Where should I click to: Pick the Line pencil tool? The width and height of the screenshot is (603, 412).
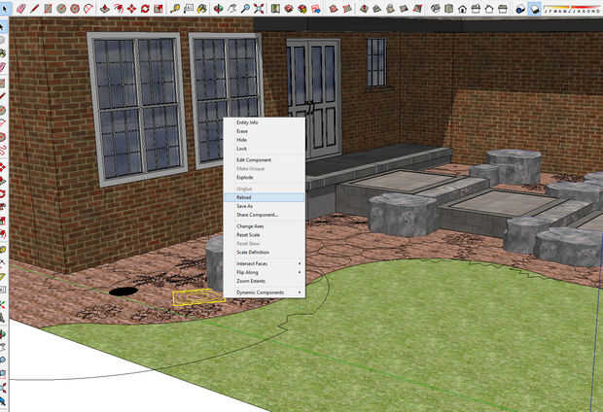[x=35, y=9]
